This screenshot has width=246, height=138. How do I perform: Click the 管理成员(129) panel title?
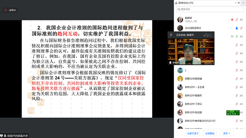[186, 3]
